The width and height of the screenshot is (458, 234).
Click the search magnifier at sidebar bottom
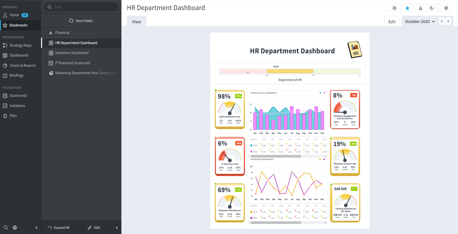click(x=6, y=228)
